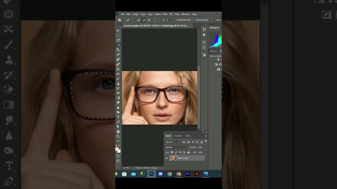Viewport: 337px width, 189px height.
Task: Select the Path Selection arrow tool
Action: pos(118,127)
